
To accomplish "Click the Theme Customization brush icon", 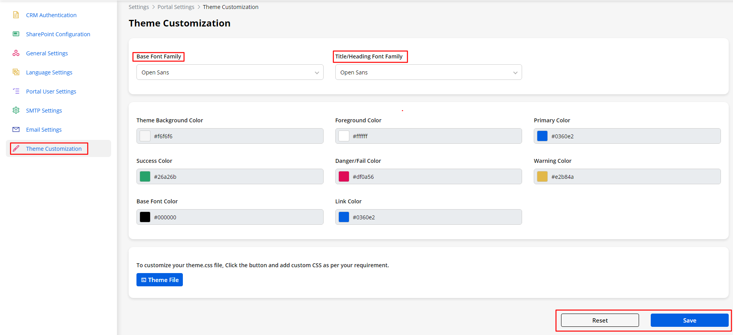I will tap(16, 148).
